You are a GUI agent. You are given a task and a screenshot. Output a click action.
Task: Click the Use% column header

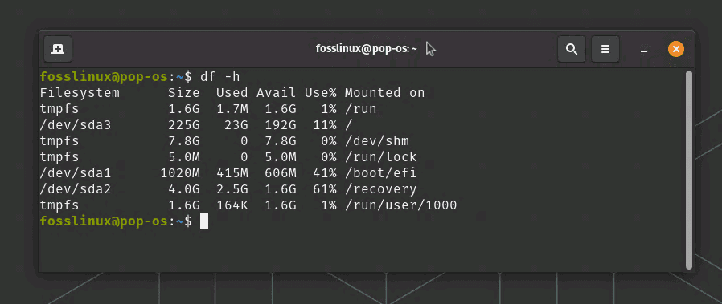click(321, 93)
